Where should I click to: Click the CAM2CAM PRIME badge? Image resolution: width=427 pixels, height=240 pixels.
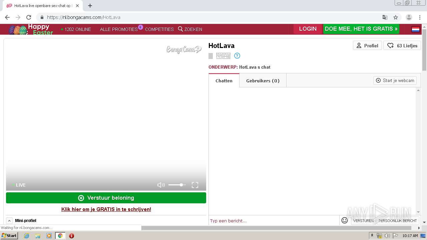(x=223, y=56)
